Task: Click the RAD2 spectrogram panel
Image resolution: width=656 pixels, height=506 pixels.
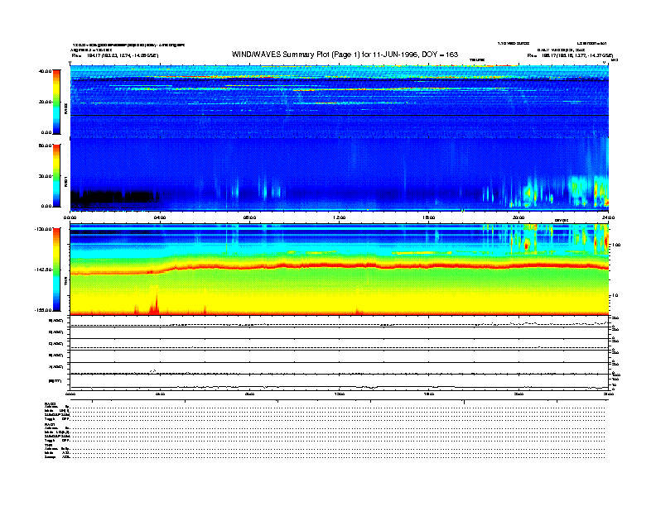Action: point(340,102)
